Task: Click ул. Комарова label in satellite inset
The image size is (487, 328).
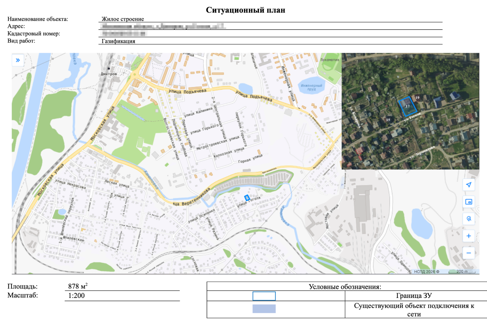Action: pyautogui.click(x=355, y=117)
